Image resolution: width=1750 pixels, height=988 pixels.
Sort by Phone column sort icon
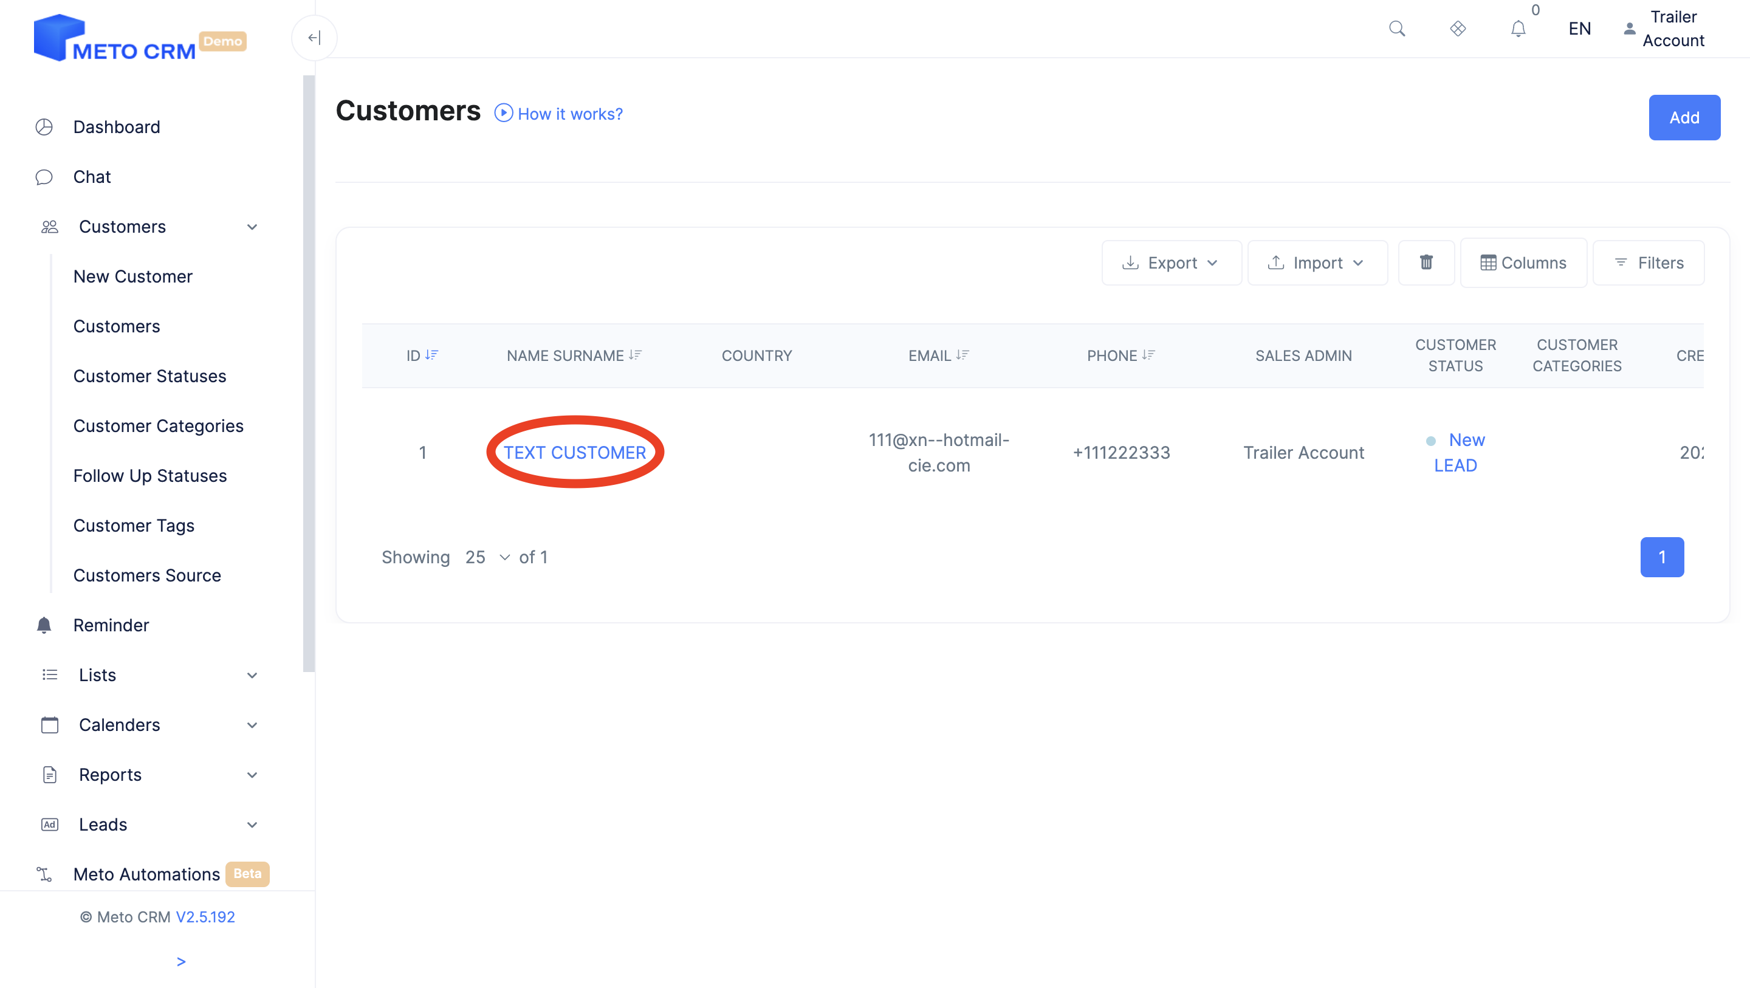[x=1148, y=355]
